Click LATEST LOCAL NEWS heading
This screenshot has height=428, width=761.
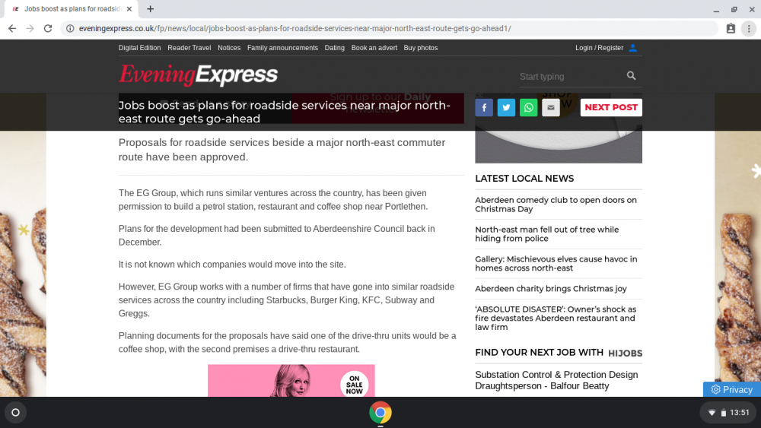point(524,179)
